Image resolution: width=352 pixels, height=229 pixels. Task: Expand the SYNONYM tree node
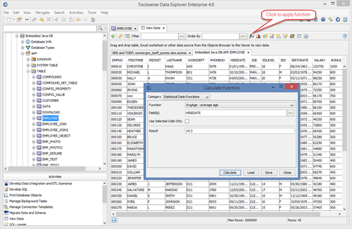(x=28, y=60)
